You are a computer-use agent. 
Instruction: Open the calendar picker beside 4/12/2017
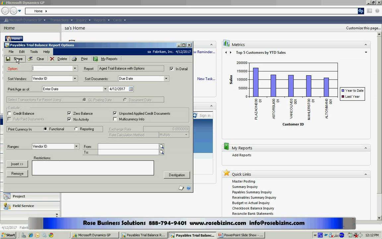131,89
